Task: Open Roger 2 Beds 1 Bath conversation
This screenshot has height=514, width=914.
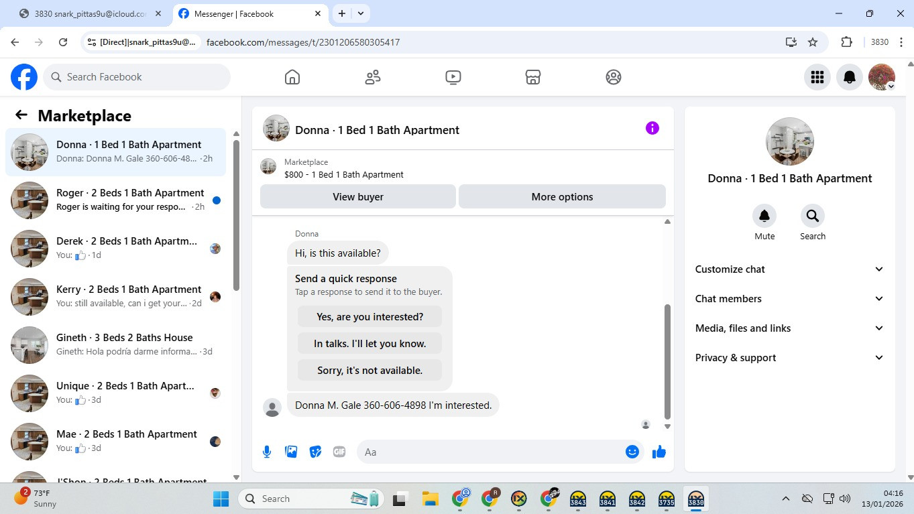Action: tap(115, 200)
